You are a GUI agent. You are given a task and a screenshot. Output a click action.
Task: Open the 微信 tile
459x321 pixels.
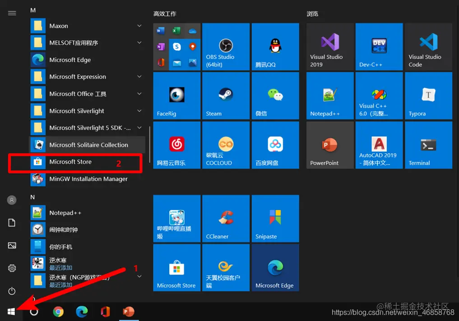pos(275,96)
